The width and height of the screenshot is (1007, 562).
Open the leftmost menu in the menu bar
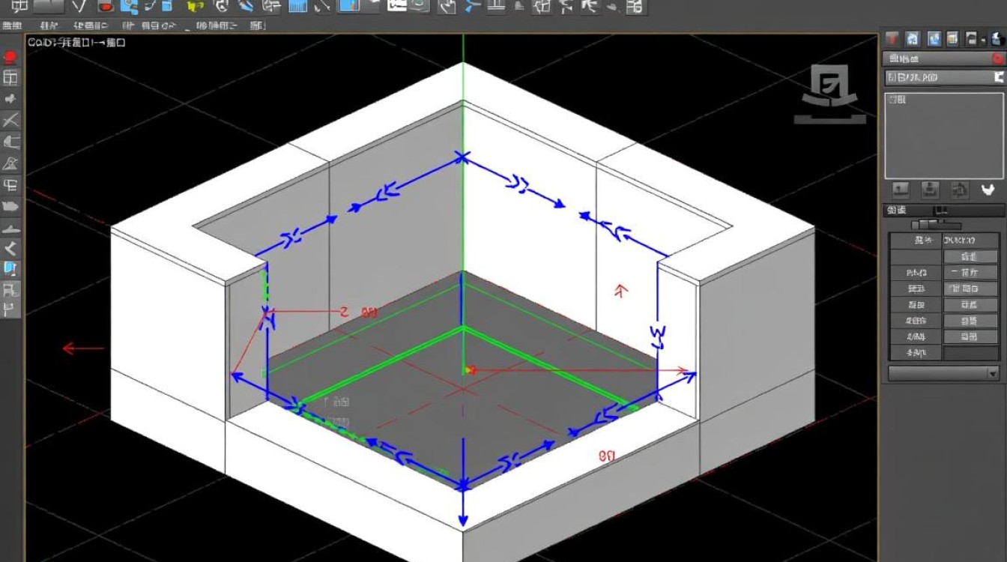pos(13,25)
